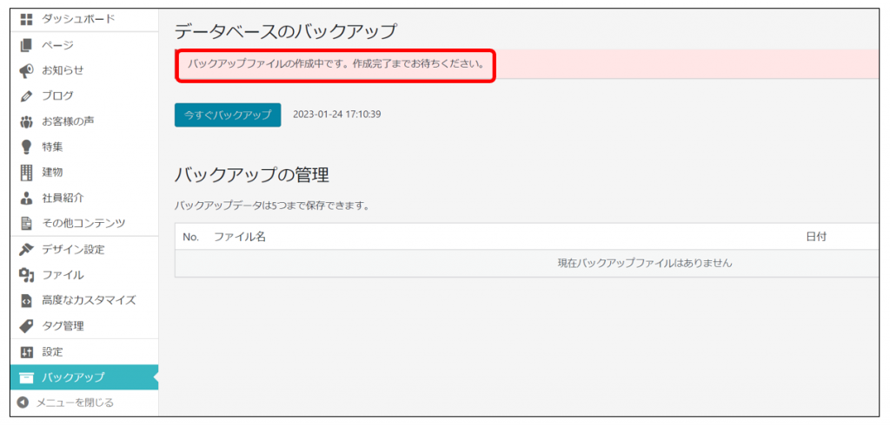890x425 pixels.
Task: Click the ファイル名 column header
Action: [x=240, y=237]
